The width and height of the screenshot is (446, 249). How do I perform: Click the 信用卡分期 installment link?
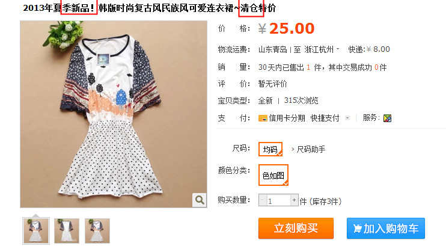point(287,118)
